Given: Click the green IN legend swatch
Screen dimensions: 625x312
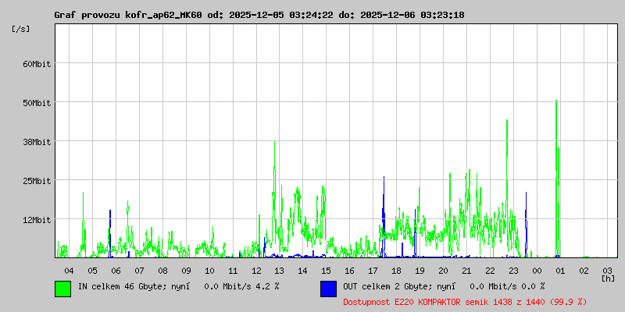Looking at the screenshot, I should coord(62,288).
